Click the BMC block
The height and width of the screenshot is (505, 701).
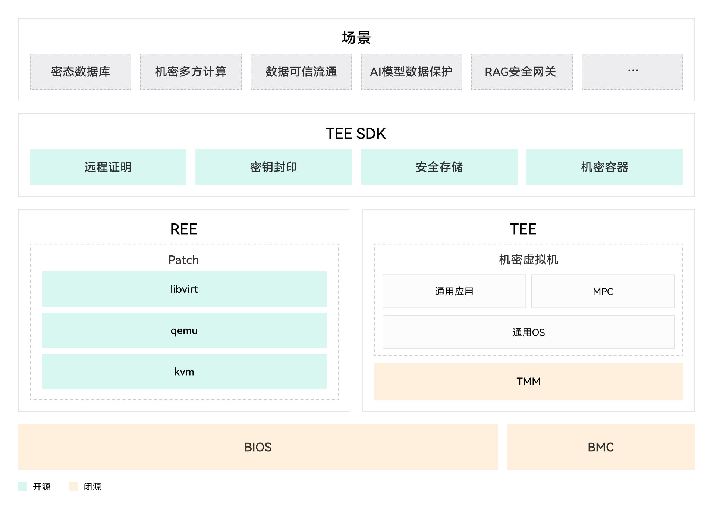[601, 447]
